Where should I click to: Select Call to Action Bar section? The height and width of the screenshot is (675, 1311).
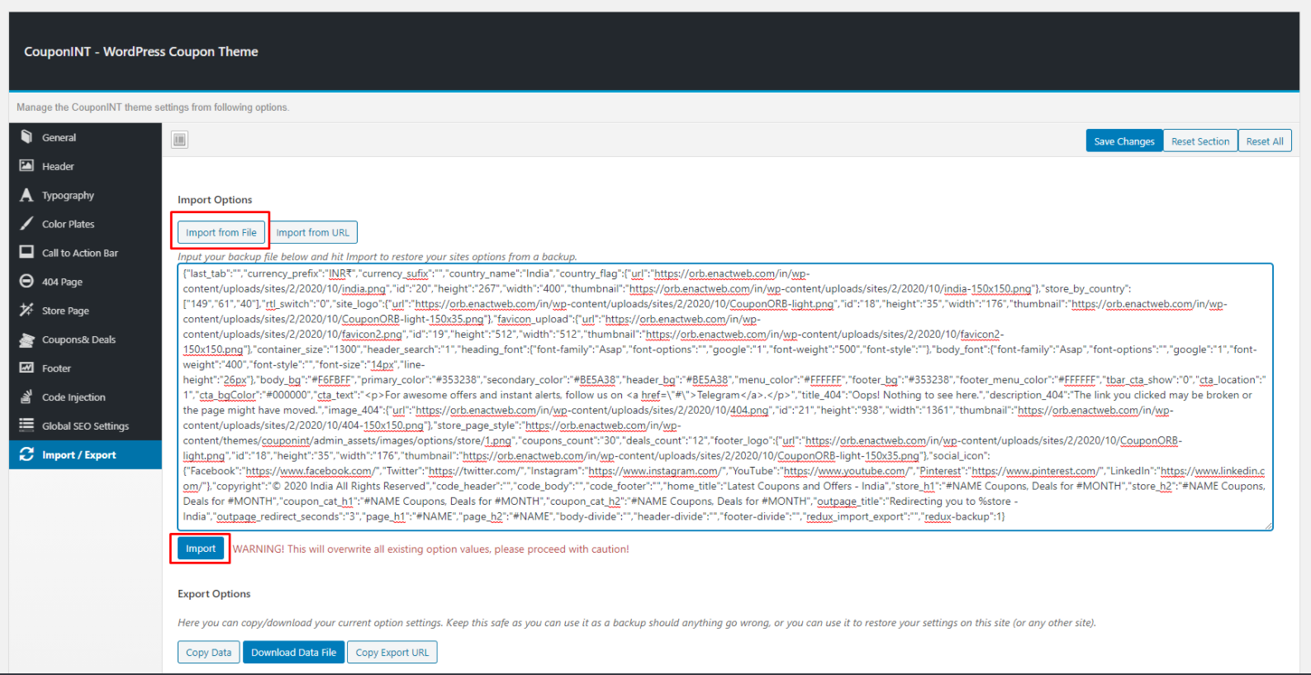85,253
